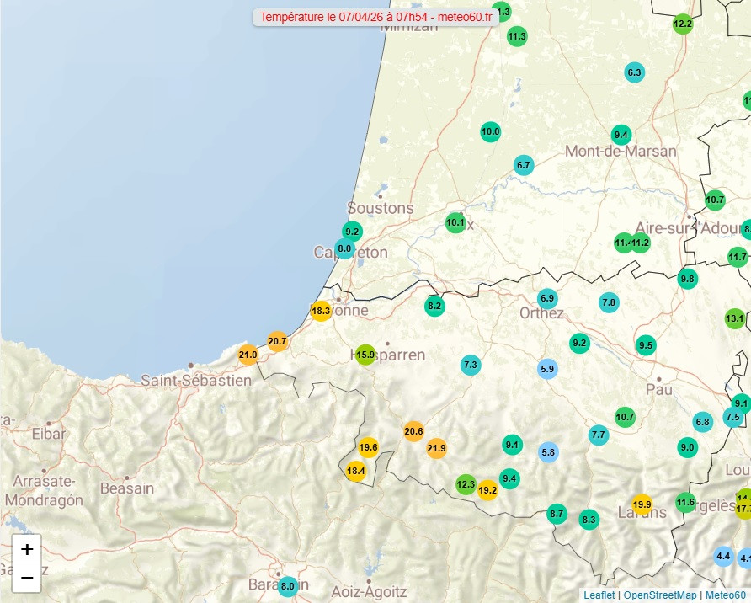Select the 11.2 temperature marker

point(641,243)
